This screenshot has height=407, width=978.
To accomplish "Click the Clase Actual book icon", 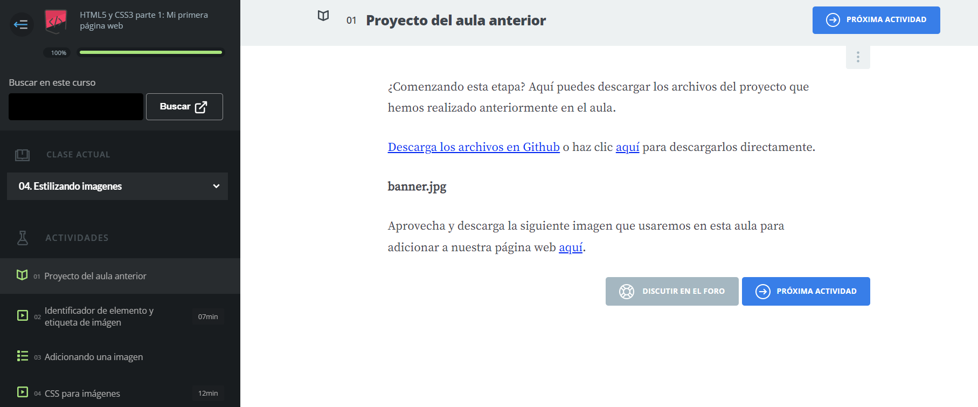I will 22,155.
